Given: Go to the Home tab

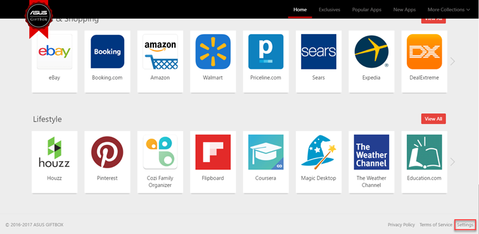Looking at the screenshot, I should click(300, 9).
